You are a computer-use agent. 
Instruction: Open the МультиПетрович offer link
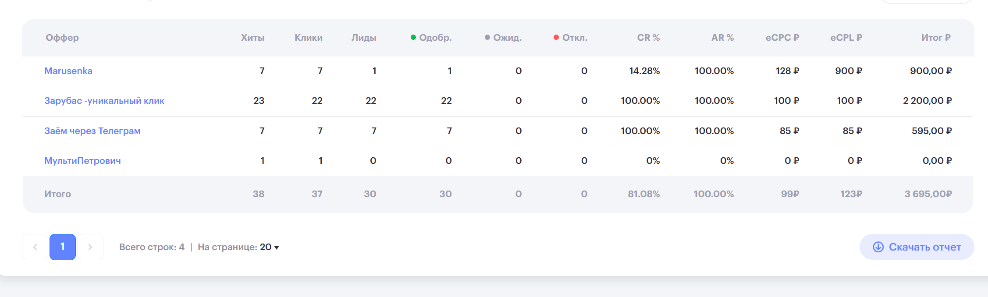pos(82,161)
